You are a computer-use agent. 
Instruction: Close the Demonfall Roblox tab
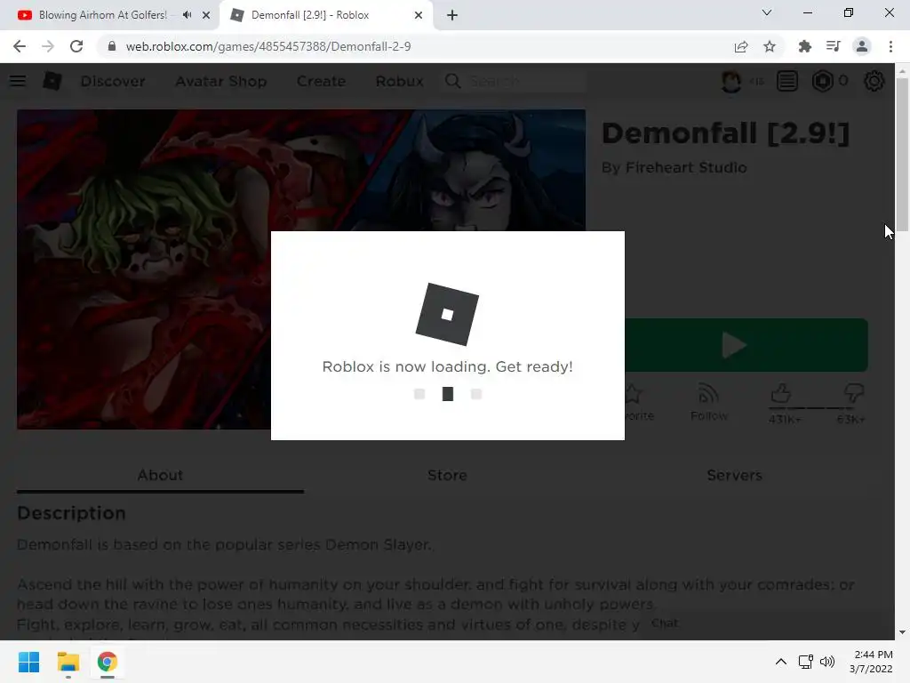419,15
